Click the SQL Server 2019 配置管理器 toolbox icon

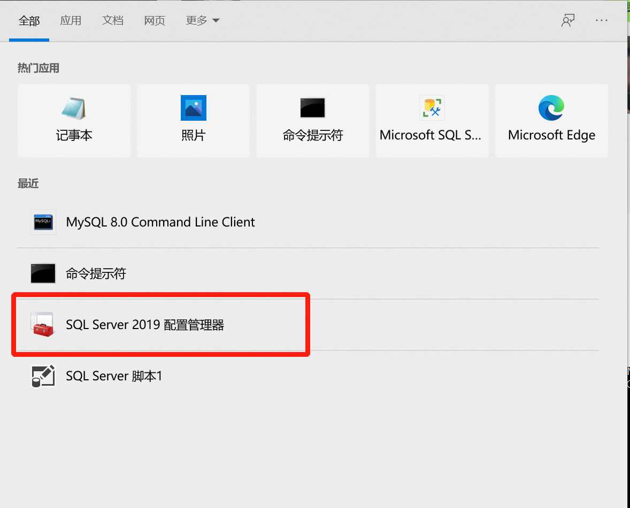[x=43, y=325]
